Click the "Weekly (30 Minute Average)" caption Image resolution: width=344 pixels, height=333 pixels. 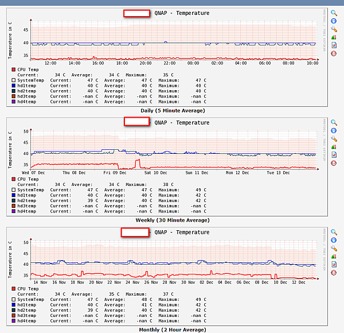click(173, 220)
